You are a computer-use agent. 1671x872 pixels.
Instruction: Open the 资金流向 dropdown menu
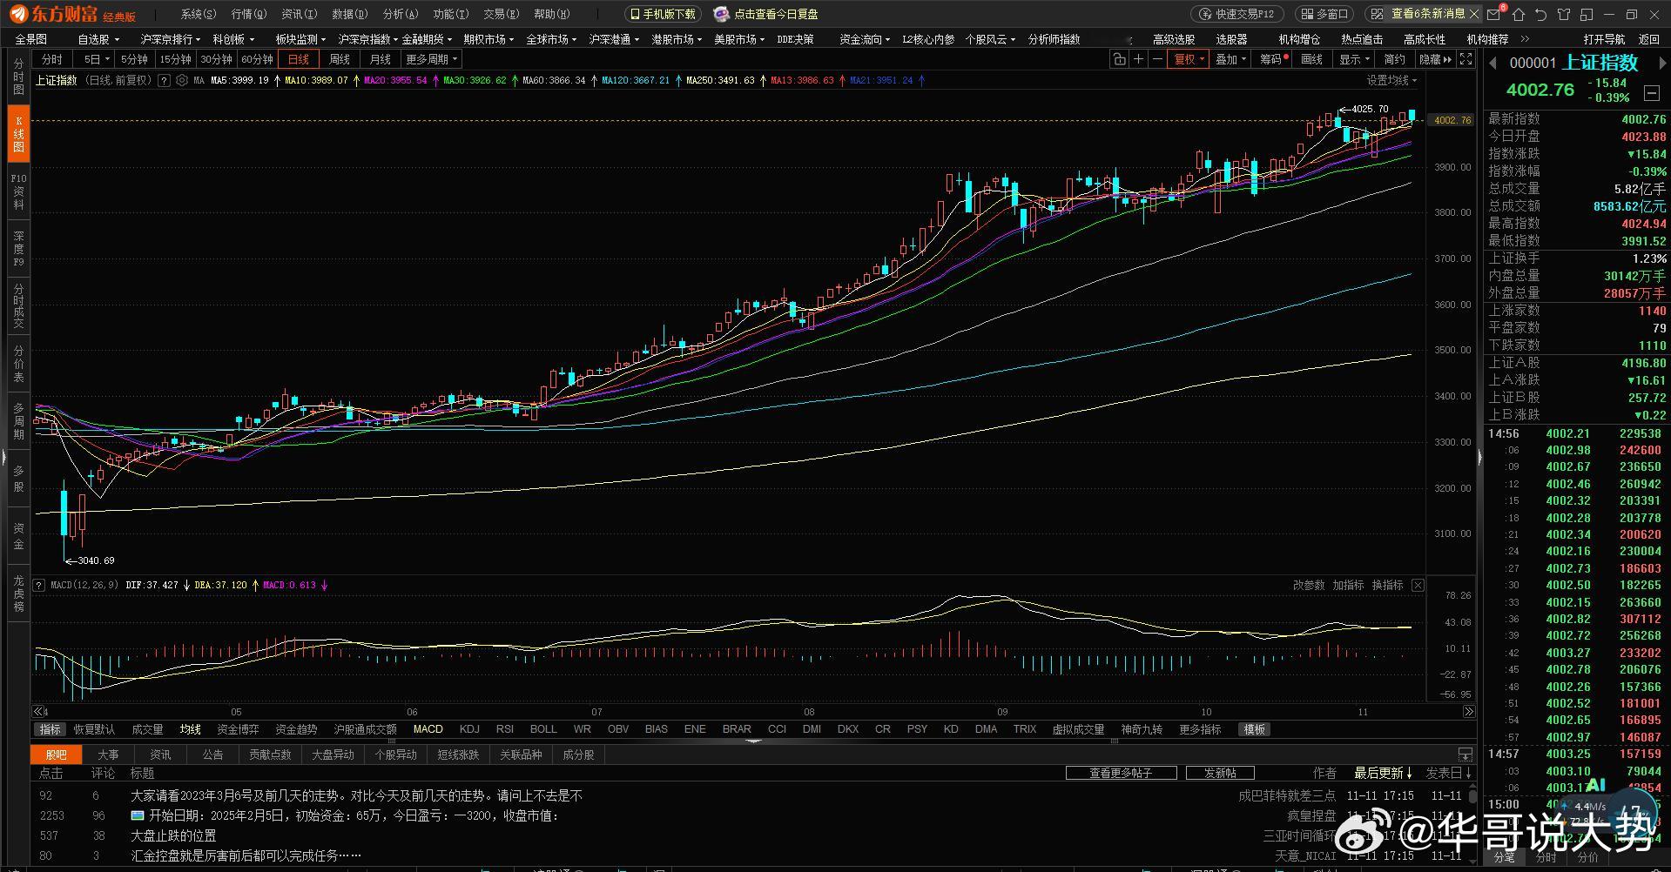[865, 39]
